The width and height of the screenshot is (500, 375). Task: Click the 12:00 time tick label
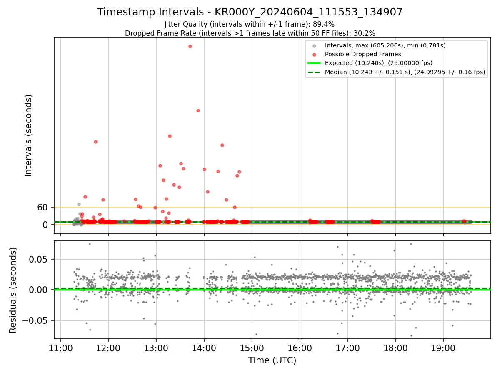tap(108, 347)
